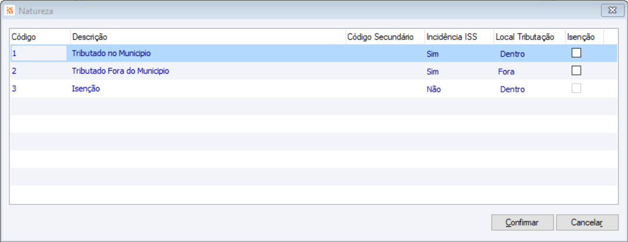The width and height of the screenshot is (628, 242).
Task: Click the Incidência ISS column header
Action: click(x=458, y=37)
